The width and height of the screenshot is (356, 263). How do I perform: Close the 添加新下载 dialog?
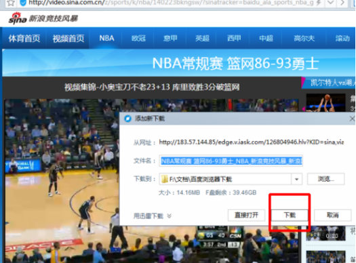click(352, 119)
